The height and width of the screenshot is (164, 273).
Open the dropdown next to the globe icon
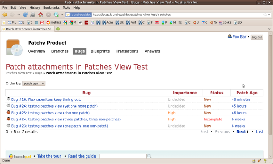(62, 15)
